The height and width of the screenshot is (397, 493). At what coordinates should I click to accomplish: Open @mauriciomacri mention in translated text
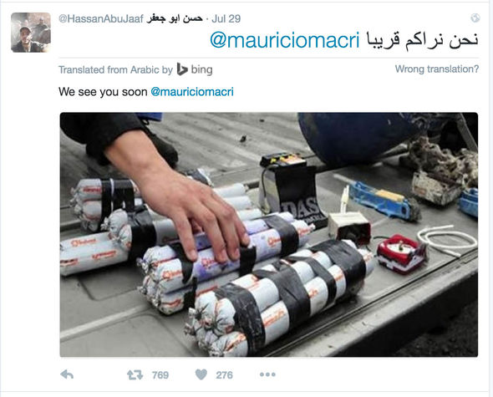pos(192,92)
